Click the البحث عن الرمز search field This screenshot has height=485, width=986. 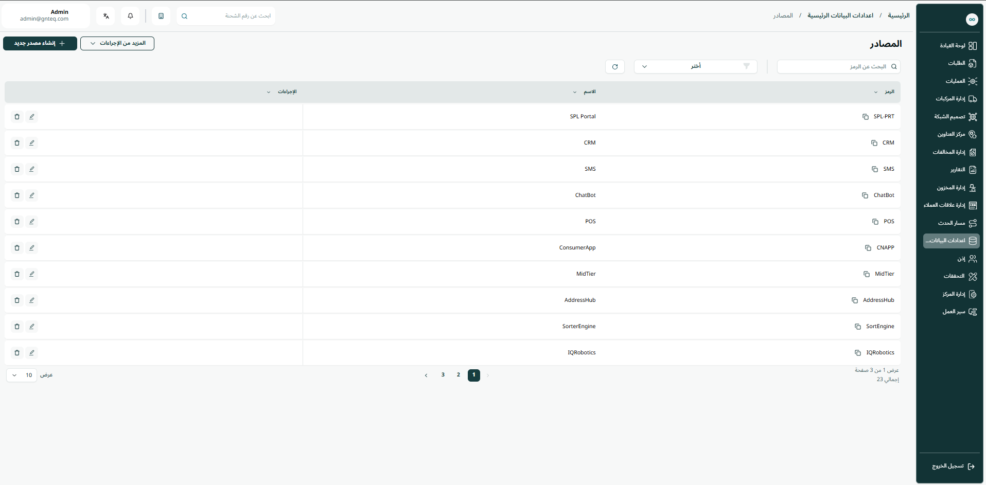click(838, 66)
